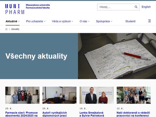
Task: Expand the Aktuálně dropdown menu
Action: coord(12,21)
